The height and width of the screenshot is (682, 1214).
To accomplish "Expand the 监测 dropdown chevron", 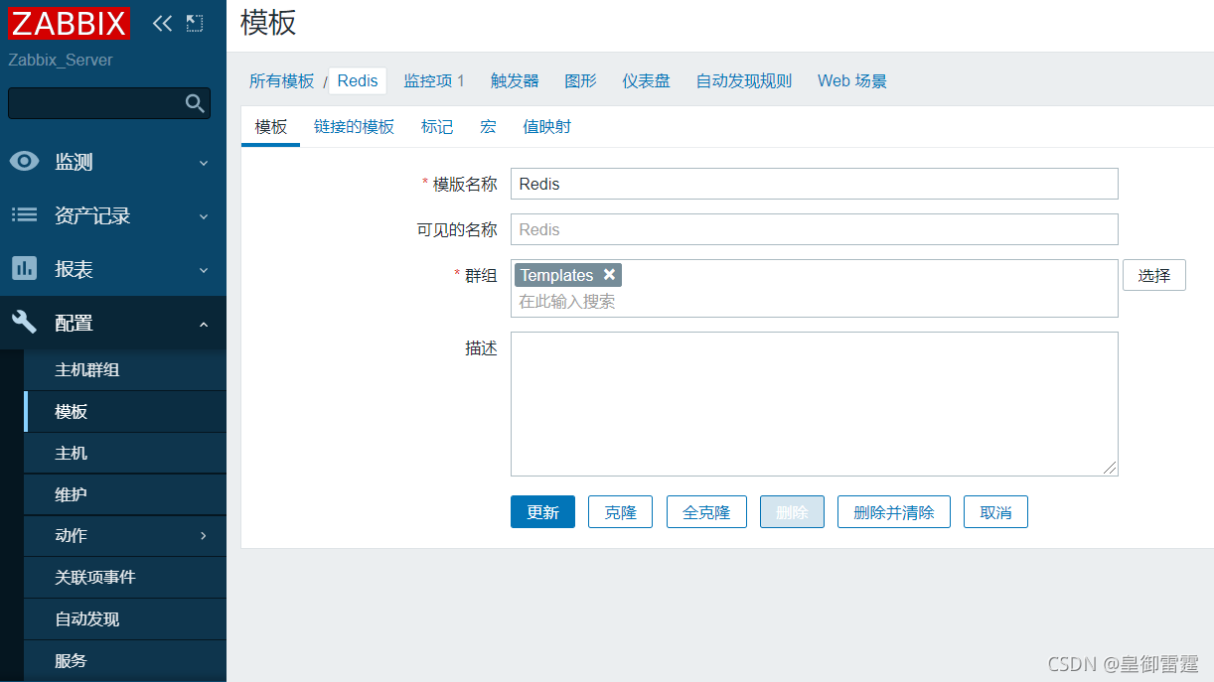I will (x=204, y=161).
